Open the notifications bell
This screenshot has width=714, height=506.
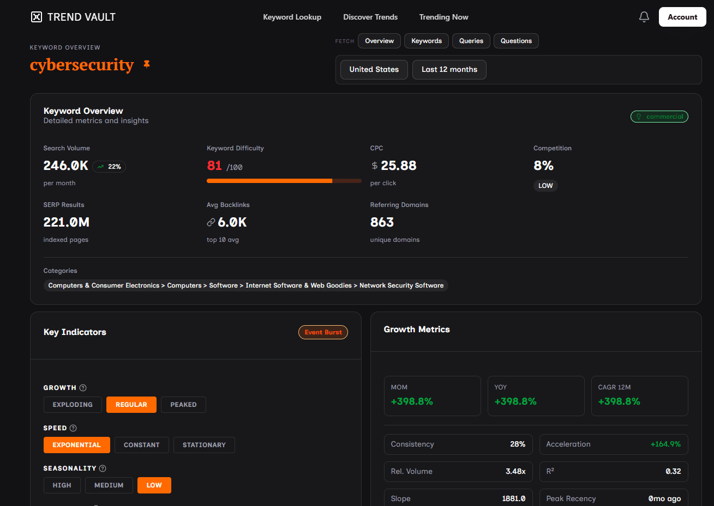(x=644, y=17)
